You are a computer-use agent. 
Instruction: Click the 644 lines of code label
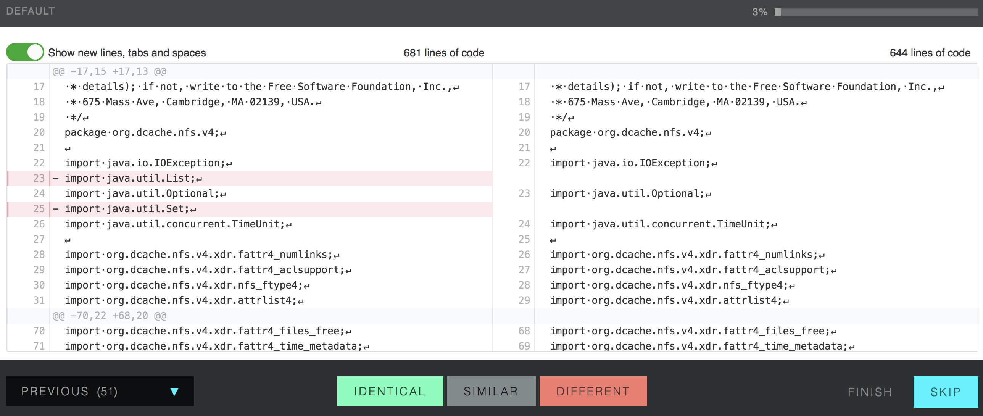pos(930,53)
